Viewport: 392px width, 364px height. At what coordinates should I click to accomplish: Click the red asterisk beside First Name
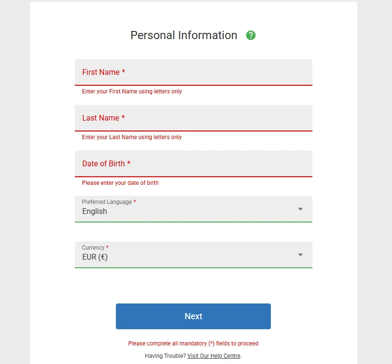click(124, 72)
